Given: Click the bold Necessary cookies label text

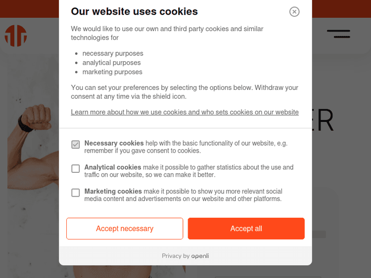Looking at the screenshot, I should click(114, 143).
